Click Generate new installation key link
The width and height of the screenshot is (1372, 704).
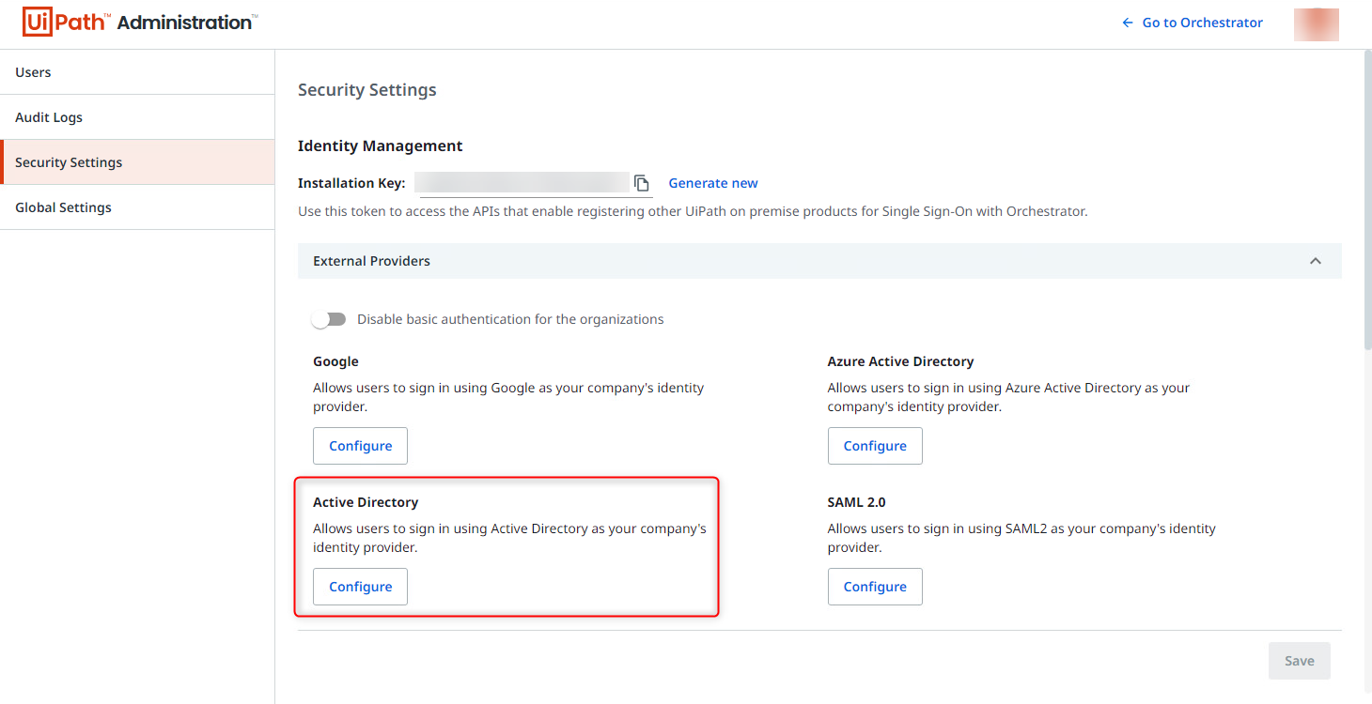tap(713, 183)
